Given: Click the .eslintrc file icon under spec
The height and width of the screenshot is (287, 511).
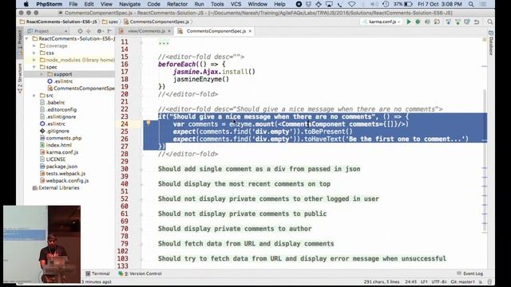Looking at the screenshot, I should (x=50, y=81).
